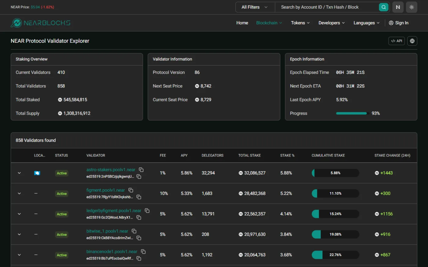Click the Sign In link

tap(398, 23)
